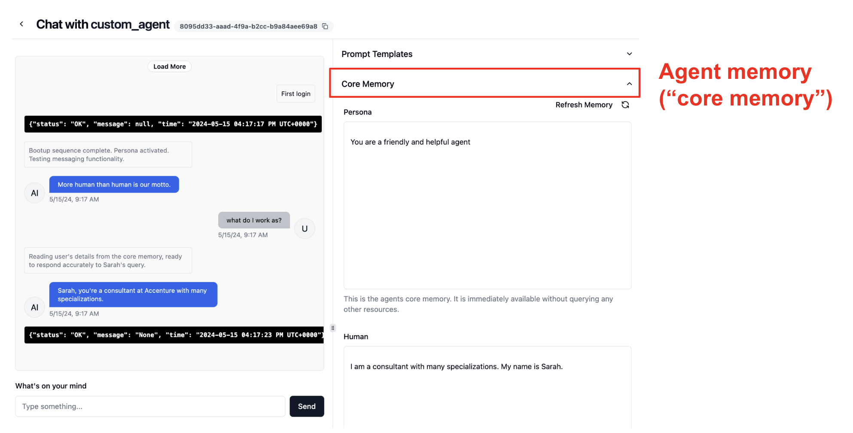This screenshot has width=853, height=433.
Task: Click the AI avatar beside the motto message
Action: (34, 193)
